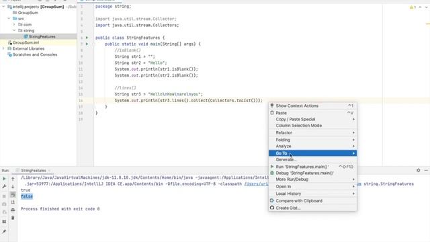
Task: Click the clipboard icon next to Paste
Action: tap(272, 113)
